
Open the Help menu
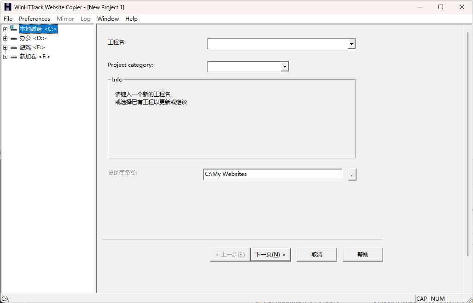(x=131, y=19)
